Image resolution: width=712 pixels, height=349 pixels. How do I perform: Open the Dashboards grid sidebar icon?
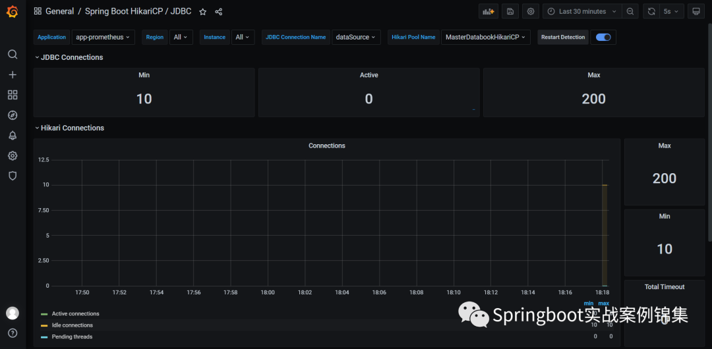tap(13, 95)
